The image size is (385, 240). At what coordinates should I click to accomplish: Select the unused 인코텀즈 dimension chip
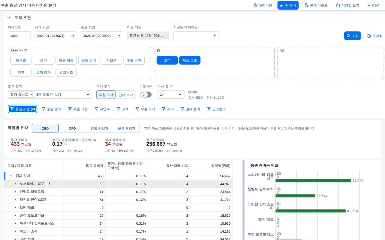pyautogui.click(x=66, y=72)
